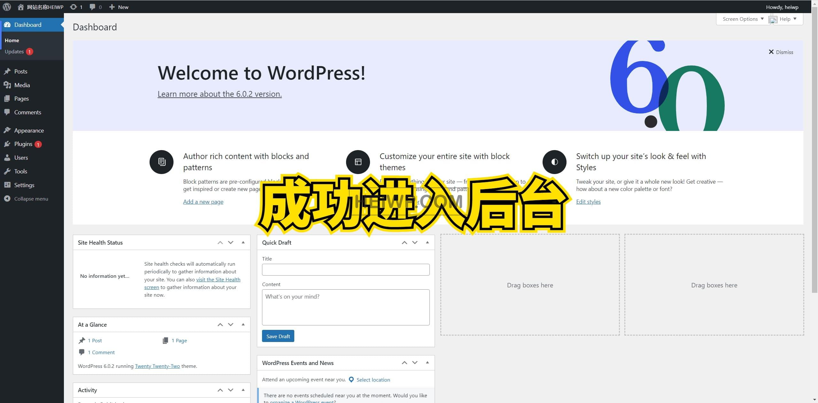Viewport: 818px width, 403px height.
Task: Click the comment icon beside 1 Comment
Action: (82, 352)
